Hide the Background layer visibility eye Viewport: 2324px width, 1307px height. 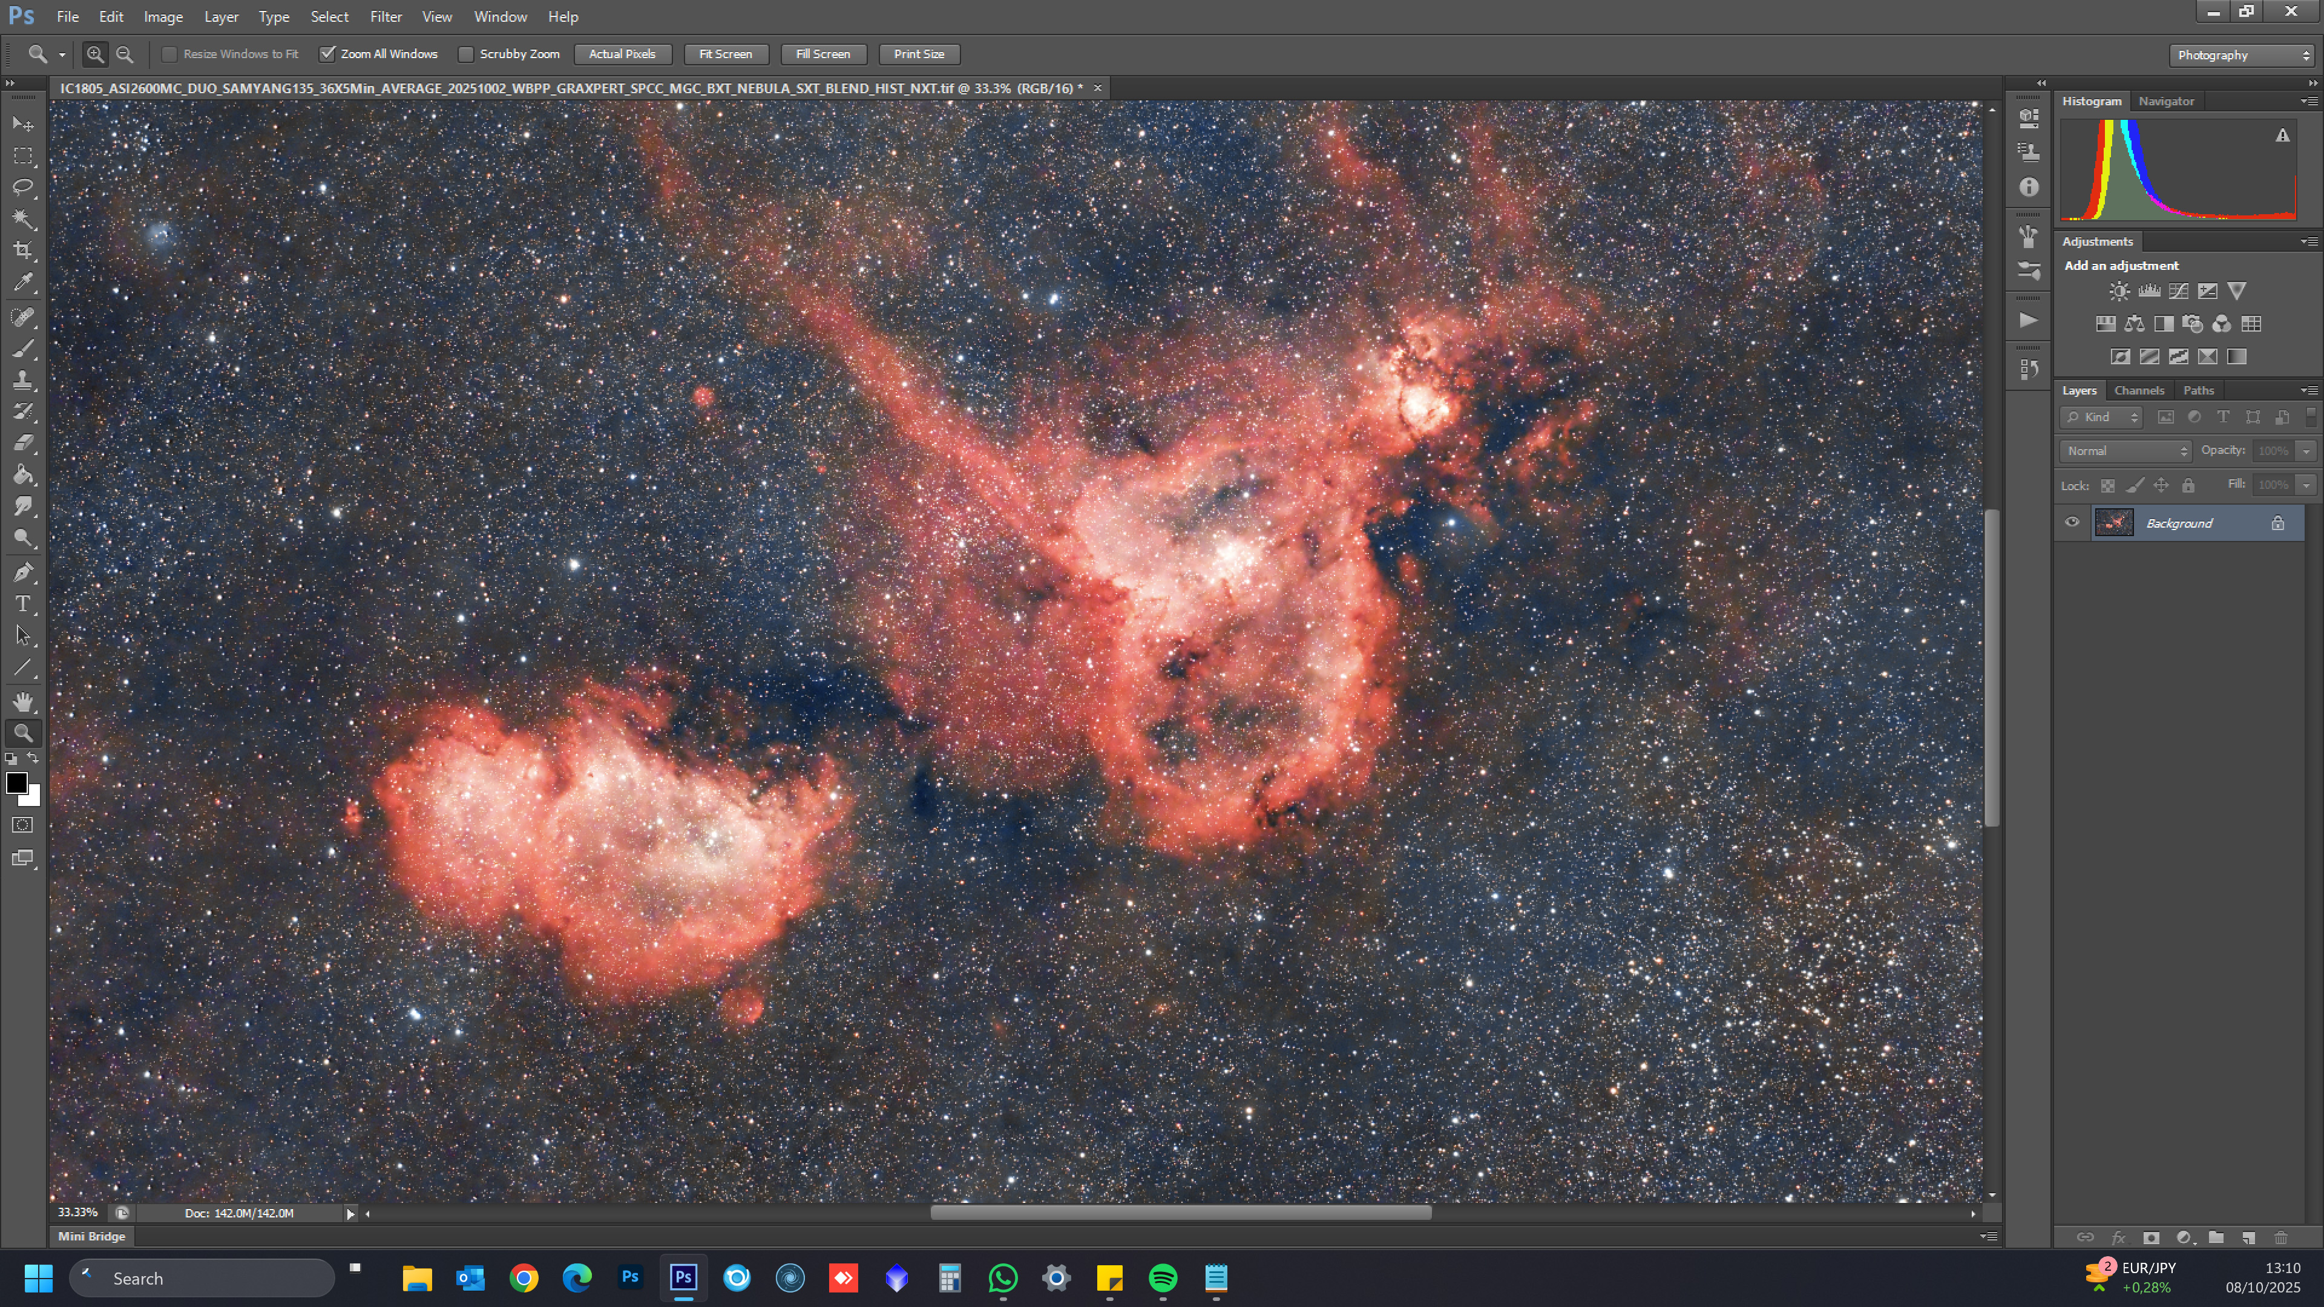click(x=2072, y=522)
